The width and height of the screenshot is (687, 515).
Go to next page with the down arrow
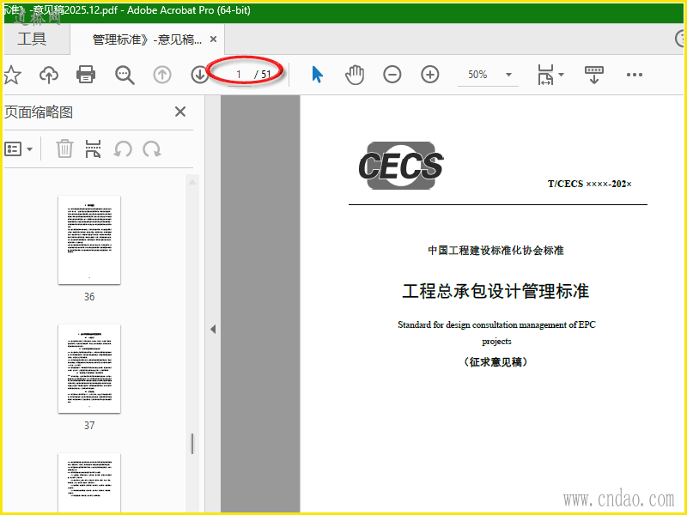pos(200,75)
